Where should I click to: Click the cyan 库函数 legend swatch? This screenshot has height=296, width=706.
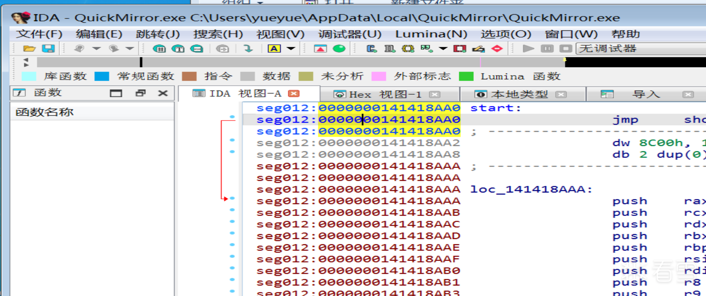(29, 76)
